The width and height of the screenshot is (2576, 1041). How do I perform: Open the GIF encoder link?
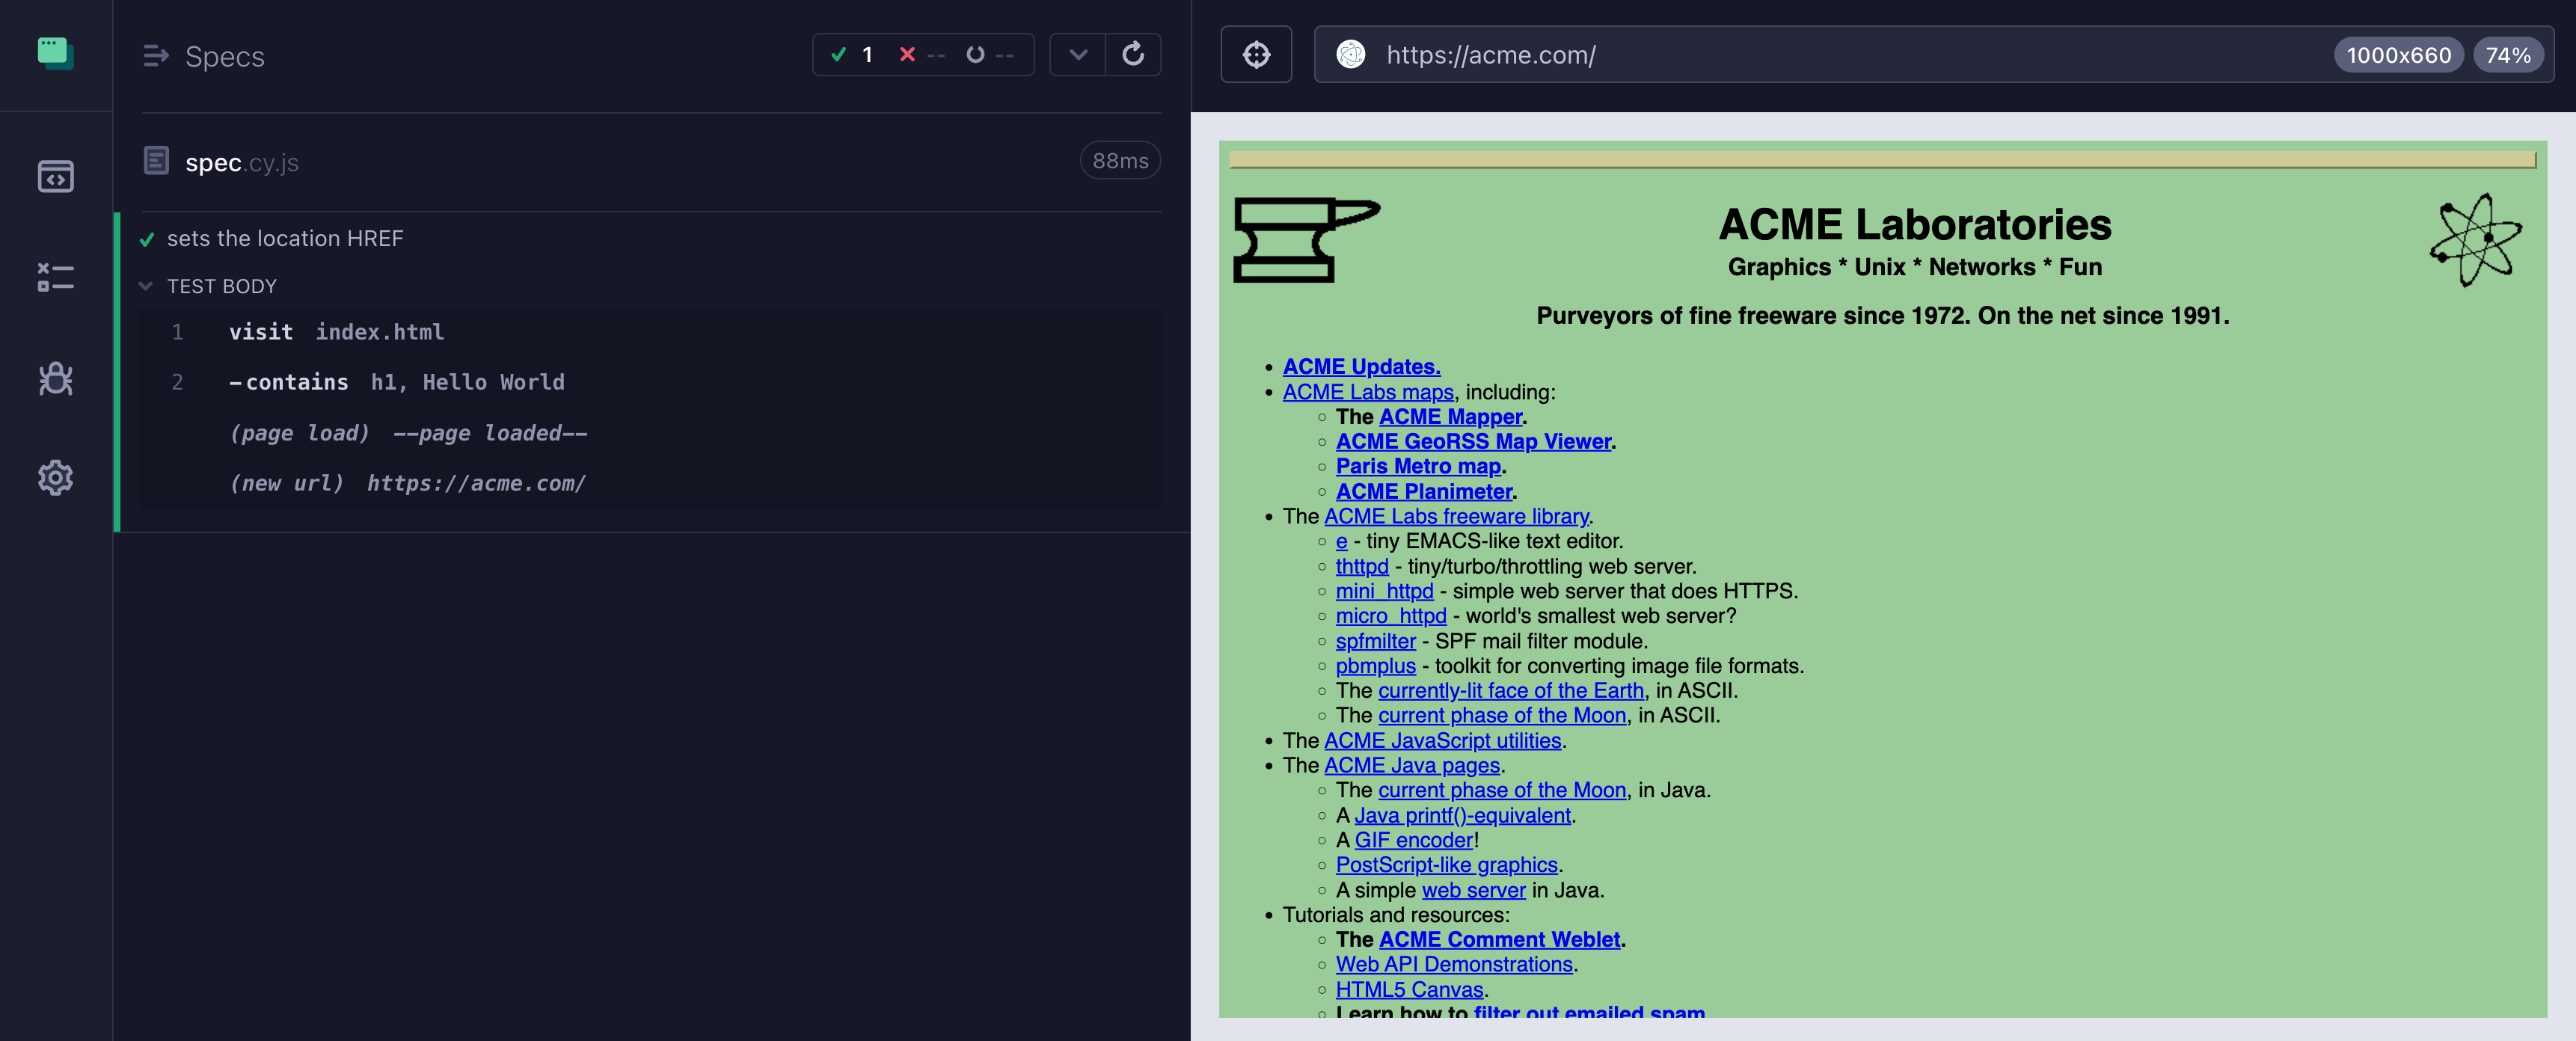(1413, 840)
